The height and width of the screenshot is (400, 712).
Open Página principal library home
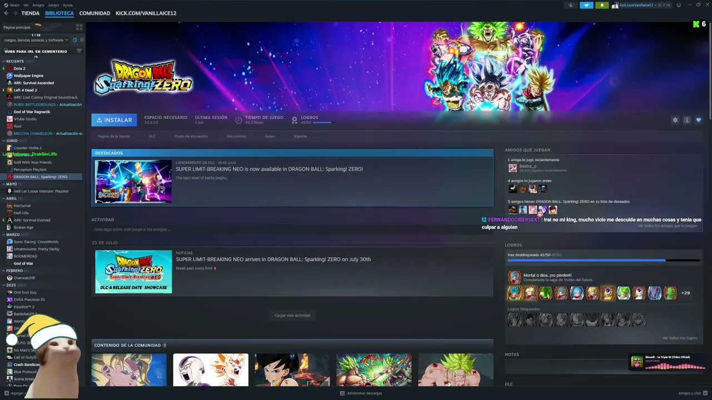[x=17, y=27]
